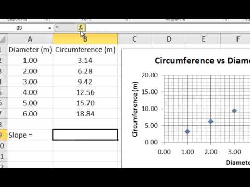Click the active empty cell B9
This screenshot has height=187, width=250.
click(85, 135)
